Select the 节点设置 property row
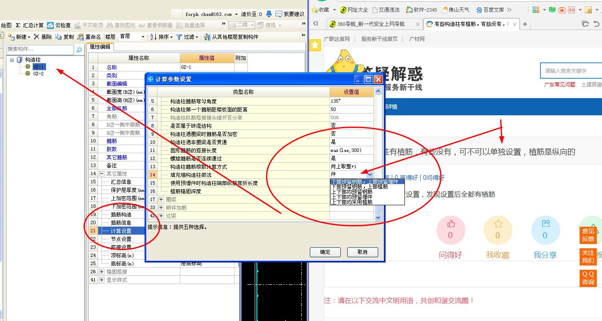602x321 pixels. click(122, 239)
